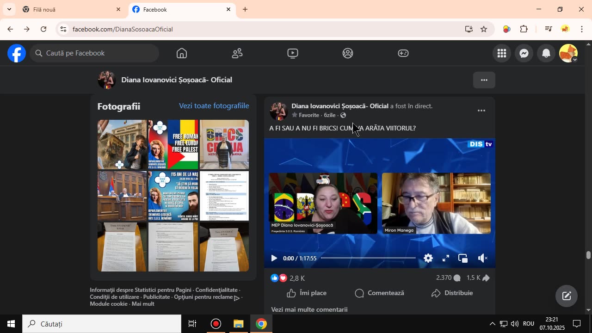The height and width of the screenshot is (333, 592).
Task: Play the live video
Action: (274, 258)
